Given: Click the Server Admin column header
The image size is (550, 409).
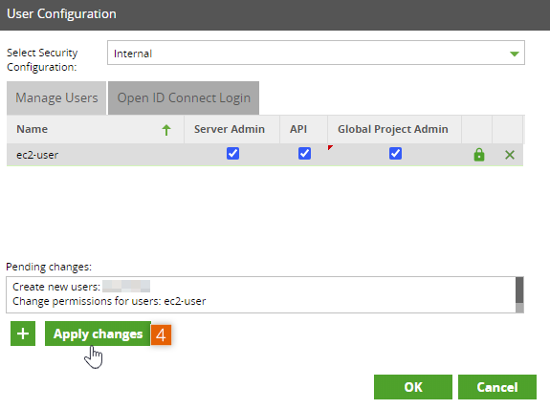Looking at the screenshot, I should click(x=231, y=129).
